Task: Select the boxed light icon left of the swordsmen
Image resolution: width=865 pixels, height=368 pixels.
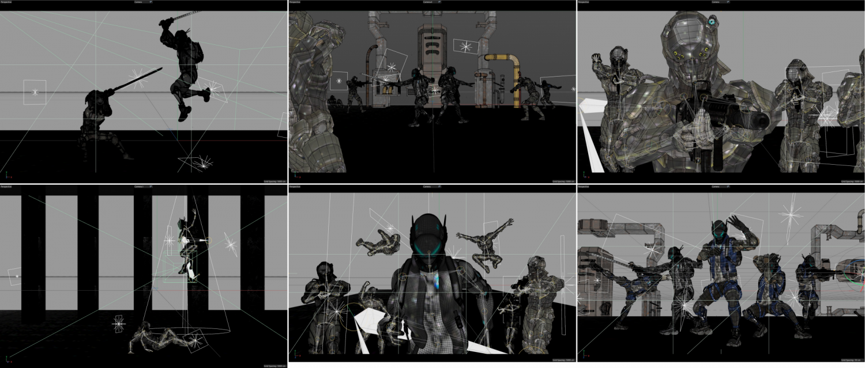Action: click(x=35, y=92)
